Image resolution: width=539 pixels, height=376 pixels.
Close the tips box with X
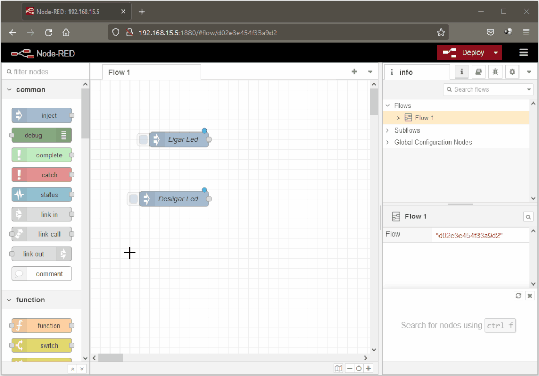[530, 296]
